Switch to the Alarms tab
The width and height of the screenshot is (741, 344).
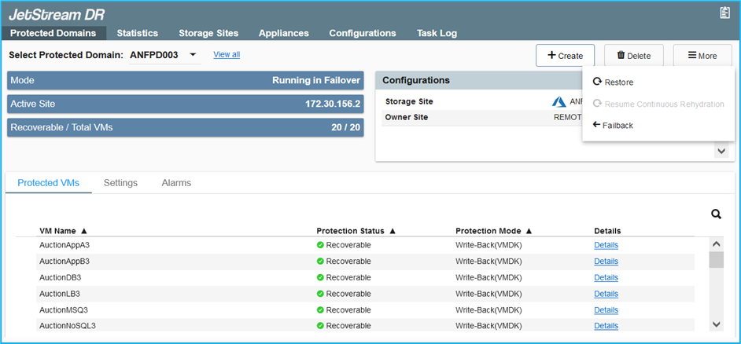coord(176,183)
